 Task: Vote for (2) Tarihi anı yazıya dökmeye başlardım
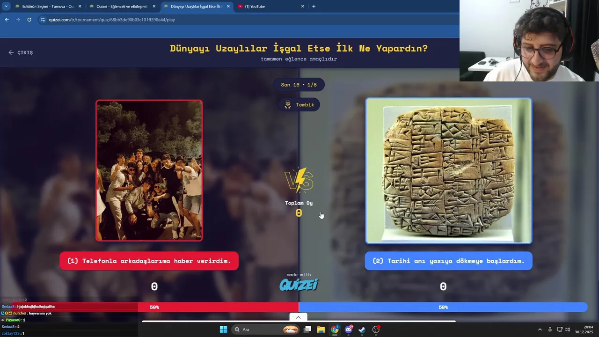(x=448, y=261)
